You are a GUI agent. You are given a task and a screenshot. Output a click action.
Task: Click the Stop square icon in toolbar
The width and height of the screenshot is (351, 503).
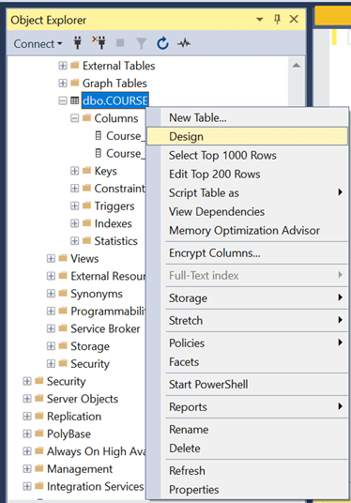tap(120, 42)
